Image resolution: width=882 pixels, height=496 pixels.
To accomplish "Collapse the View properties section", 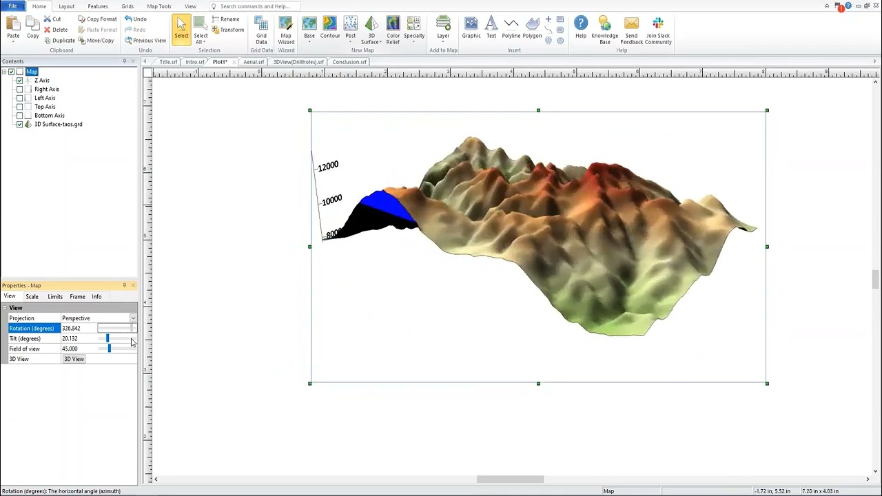I will pos(5,308).
